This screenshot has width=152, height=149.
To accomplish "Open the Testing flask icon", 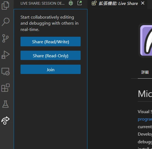I will (x=5, y=104).
